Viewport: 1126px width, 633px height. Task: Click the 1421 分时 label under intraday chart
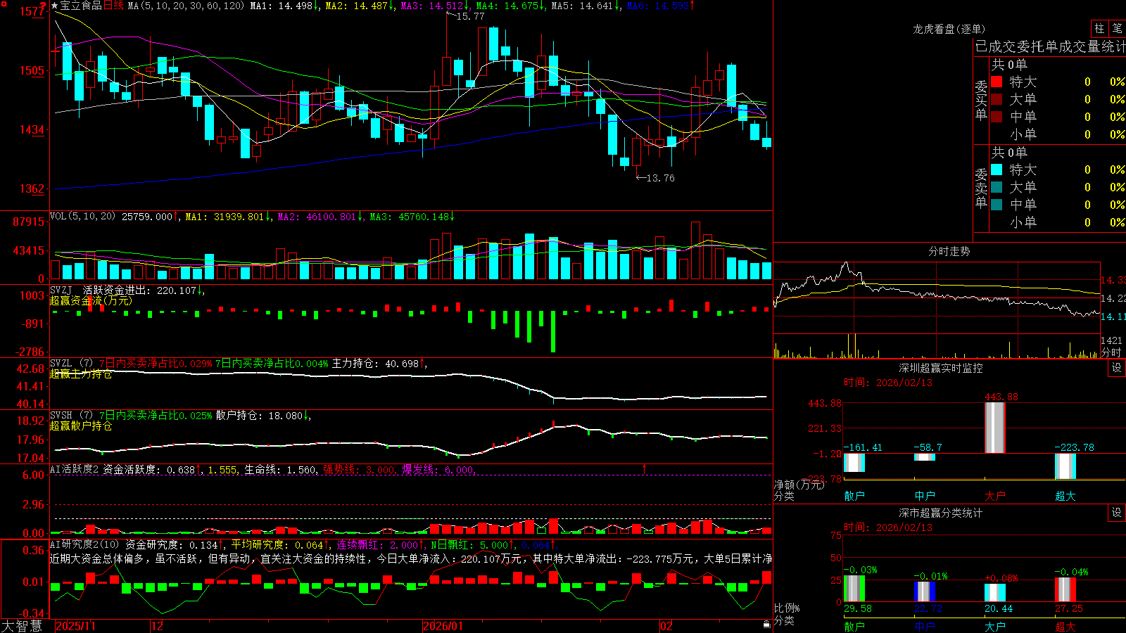click(x=1111, y=346)
